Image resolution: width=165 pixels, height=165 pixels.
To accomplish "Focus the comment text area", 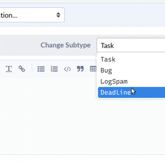I will tap(48, 115).
